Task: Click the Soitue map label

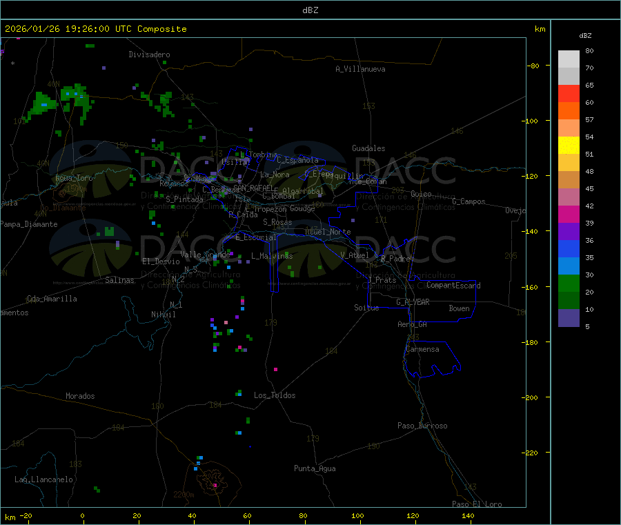Action: [x=366, y=308]
